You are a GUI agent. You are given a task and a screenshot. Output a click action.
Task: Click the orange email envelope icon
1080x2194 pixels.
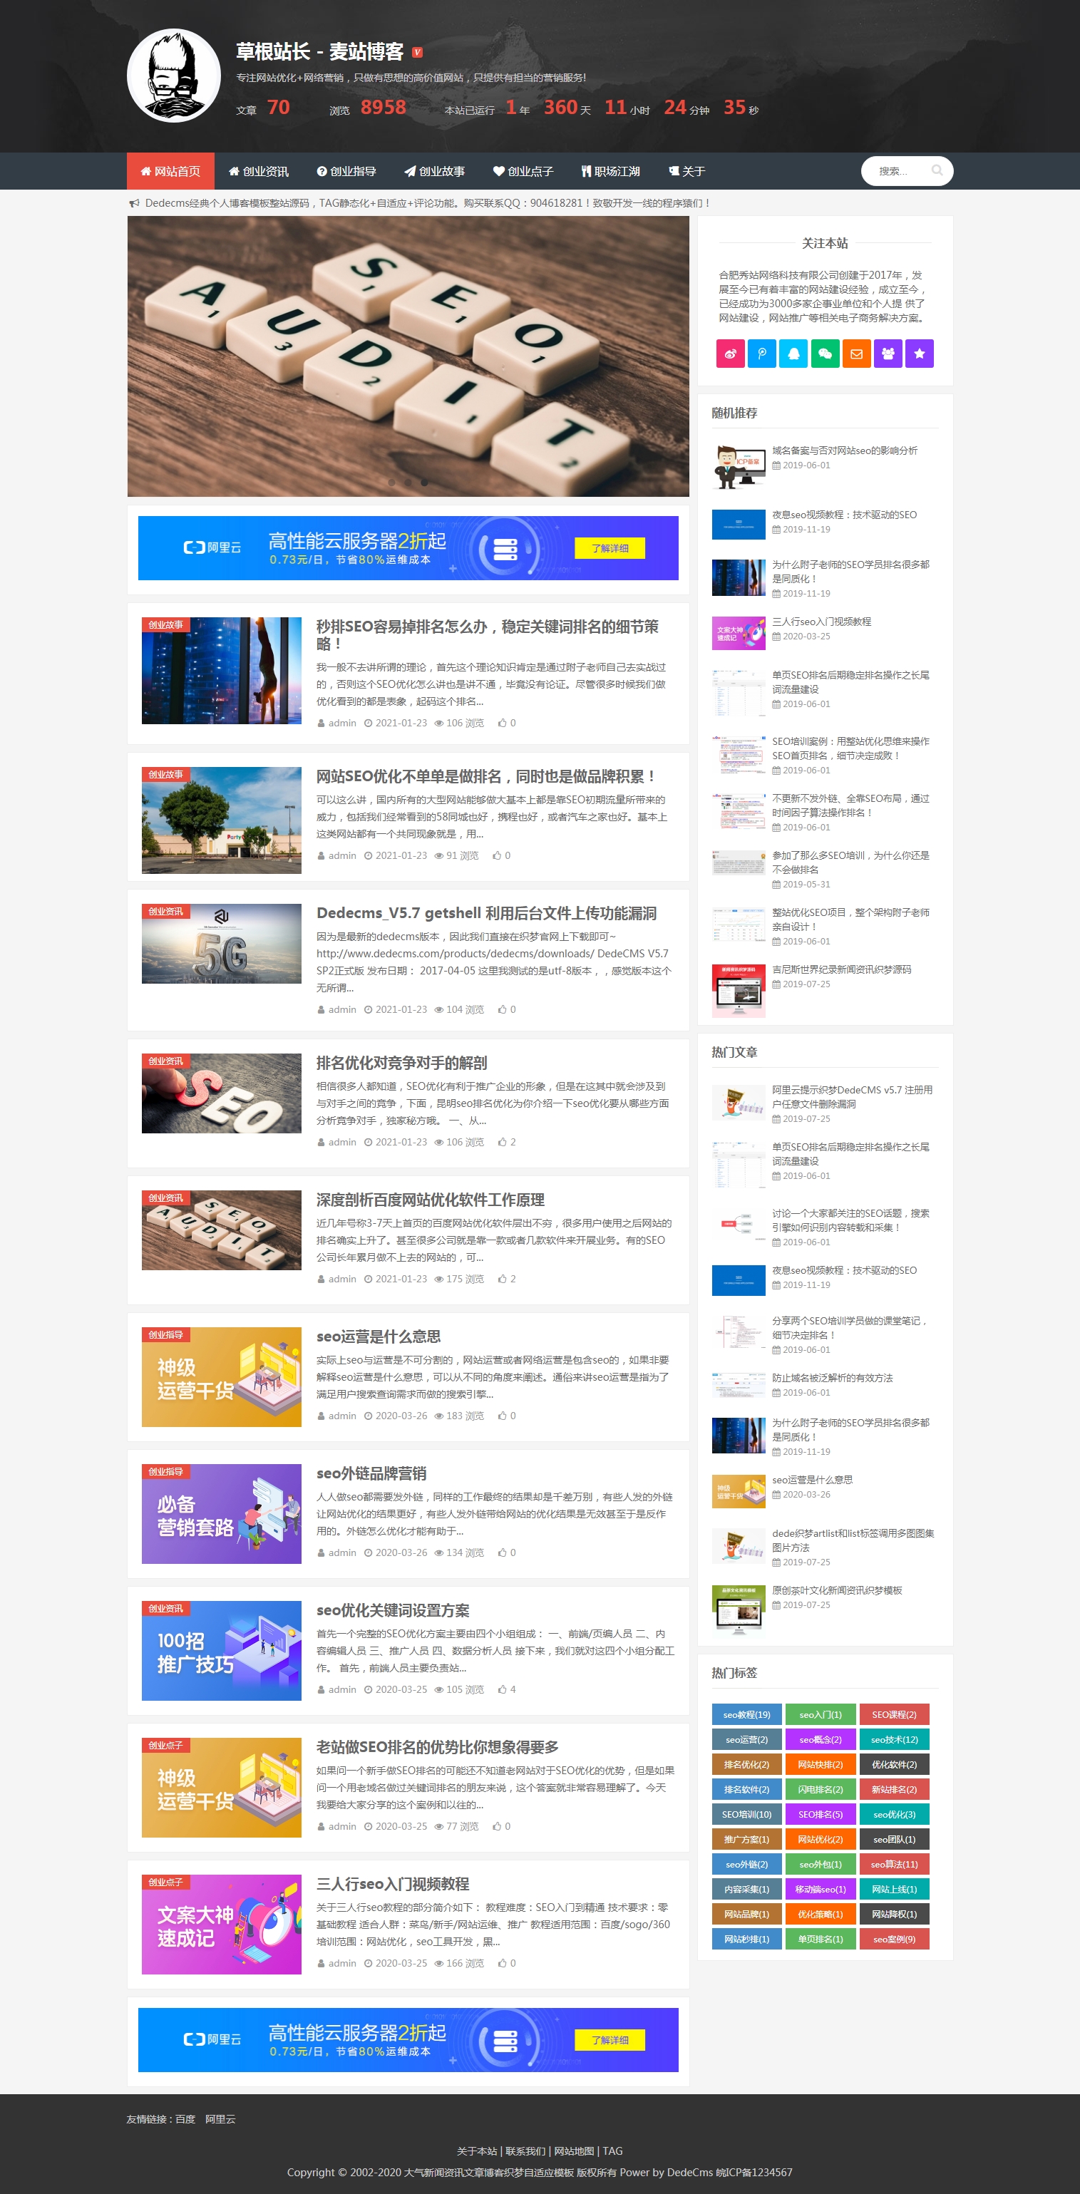click(x=856, y=354)
